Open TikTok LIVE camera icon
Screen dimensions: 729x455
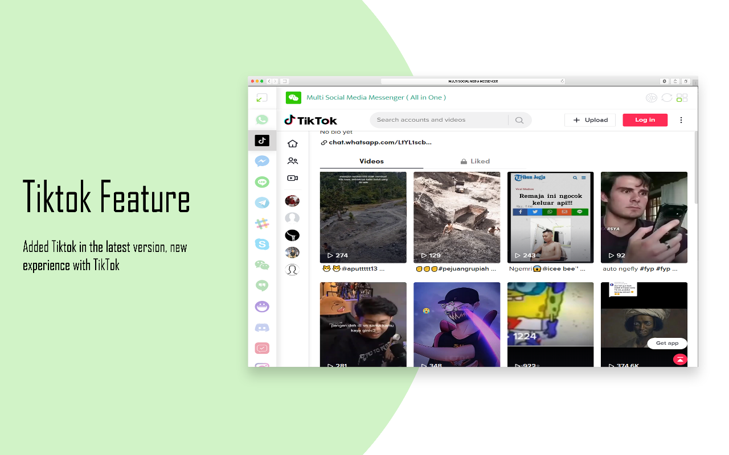point(293,178)
